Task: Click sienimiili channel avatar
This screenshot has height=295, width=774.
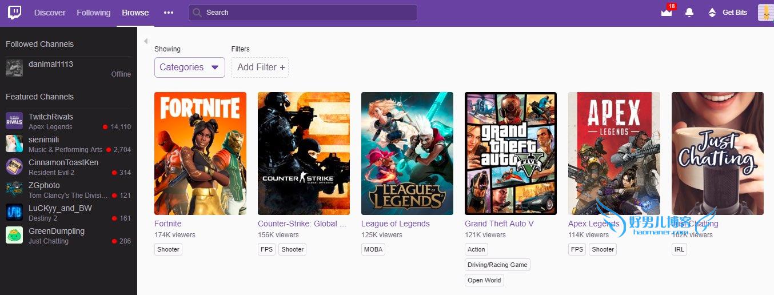Action: tap(14, 143)
